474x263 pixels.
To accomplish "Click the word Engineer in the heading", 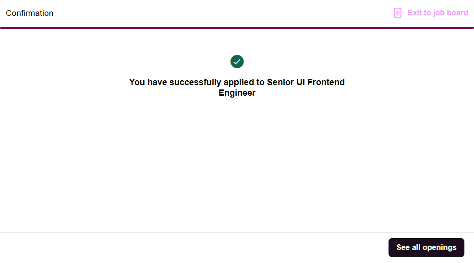I will 237,93.
